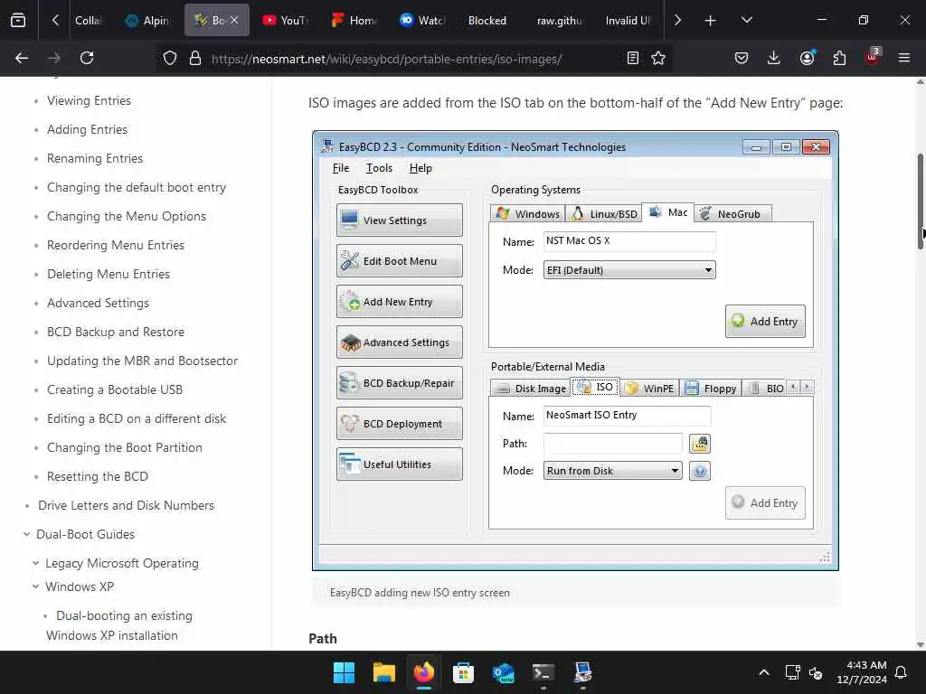Open muted volume tray icon

[x=816, y=672]
